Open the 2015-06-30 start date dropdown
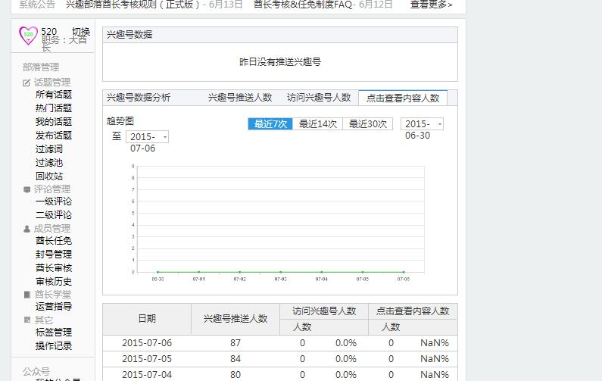This screenshot has width=602, height=381. pos(422,124)
